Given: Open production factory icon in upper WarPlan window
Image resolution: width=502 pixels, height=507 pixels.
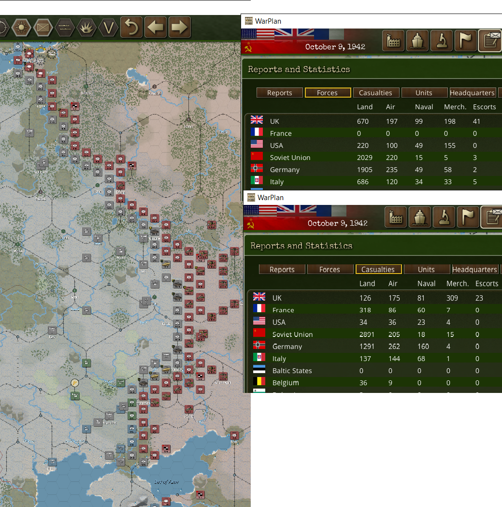Looking at the screenshot, I should pos(393,41).
